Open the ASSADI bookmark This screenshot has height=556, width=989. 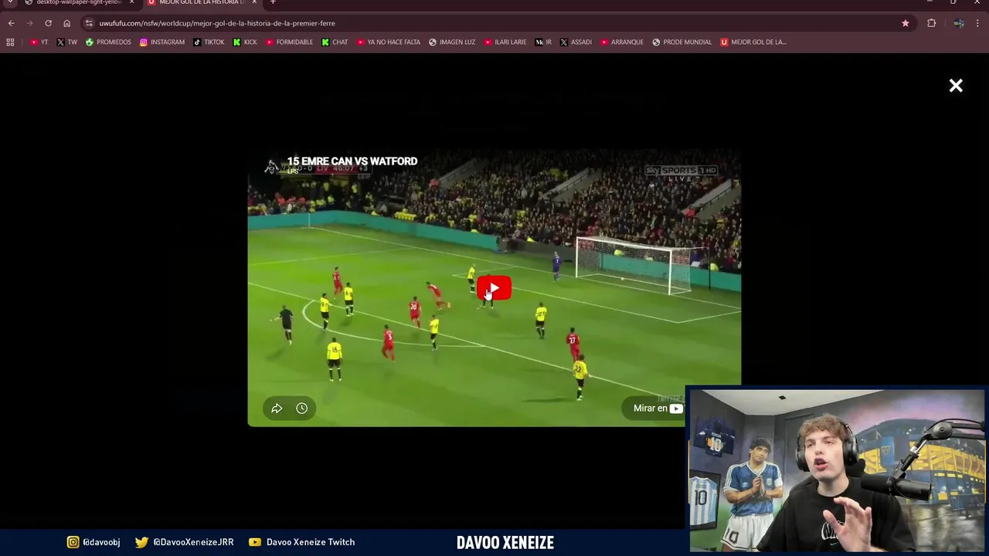coord(576,42)
